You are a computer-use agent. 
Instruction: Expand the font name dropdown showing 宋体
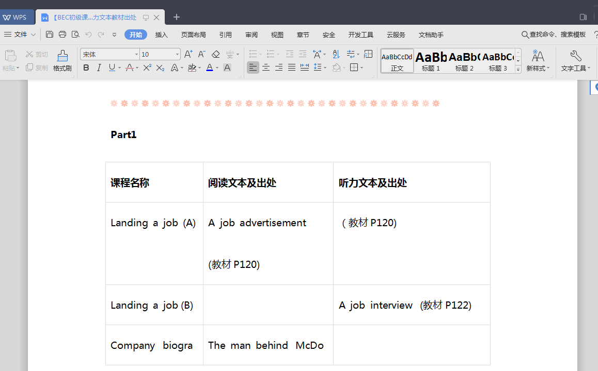click(x=136, y=55)
